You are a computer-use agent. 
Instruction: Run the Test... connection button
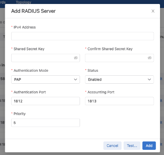(132, 146)
